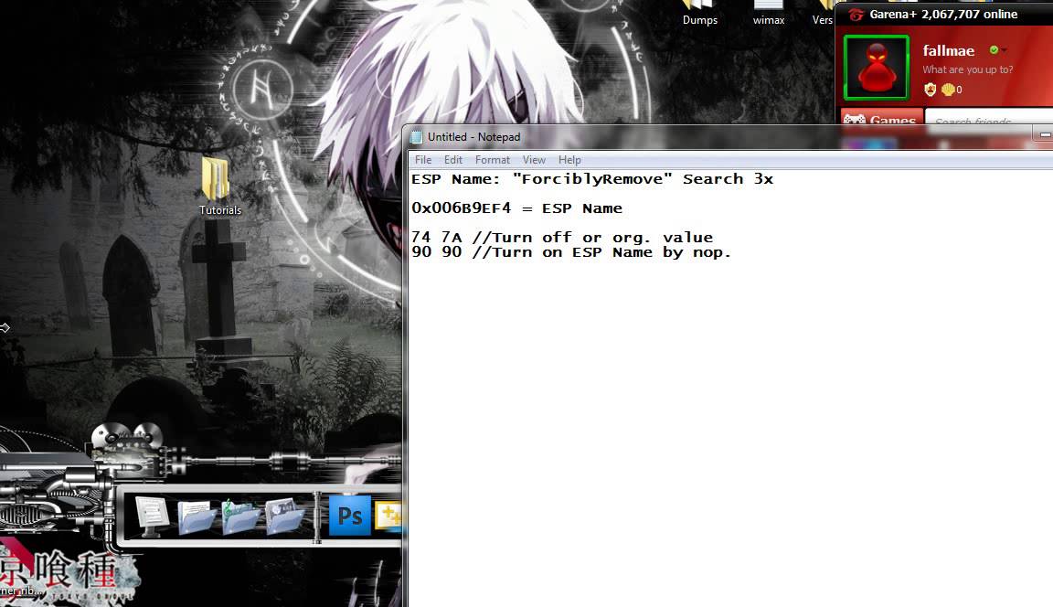Open the music folder dock icon
This screenshot has height=607, width=1053.
(240, 517)
